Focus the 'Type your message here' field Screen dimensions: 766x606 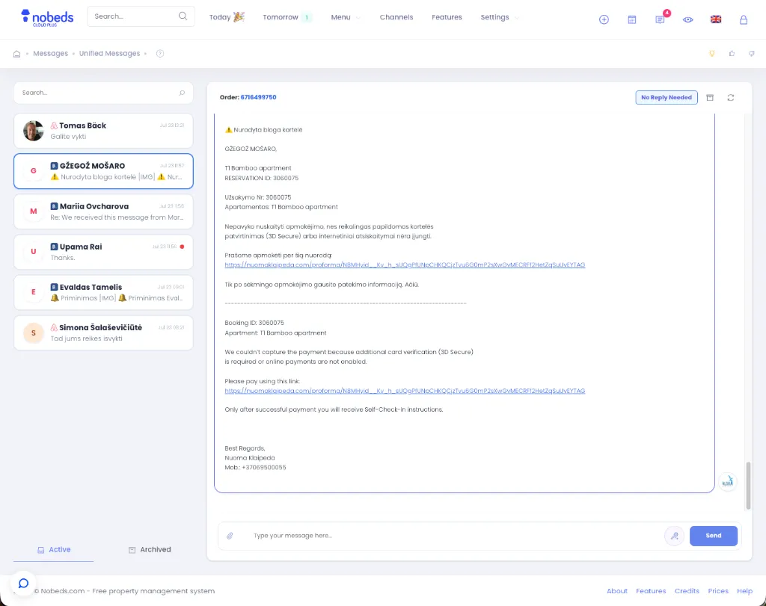tap(453, 536)
